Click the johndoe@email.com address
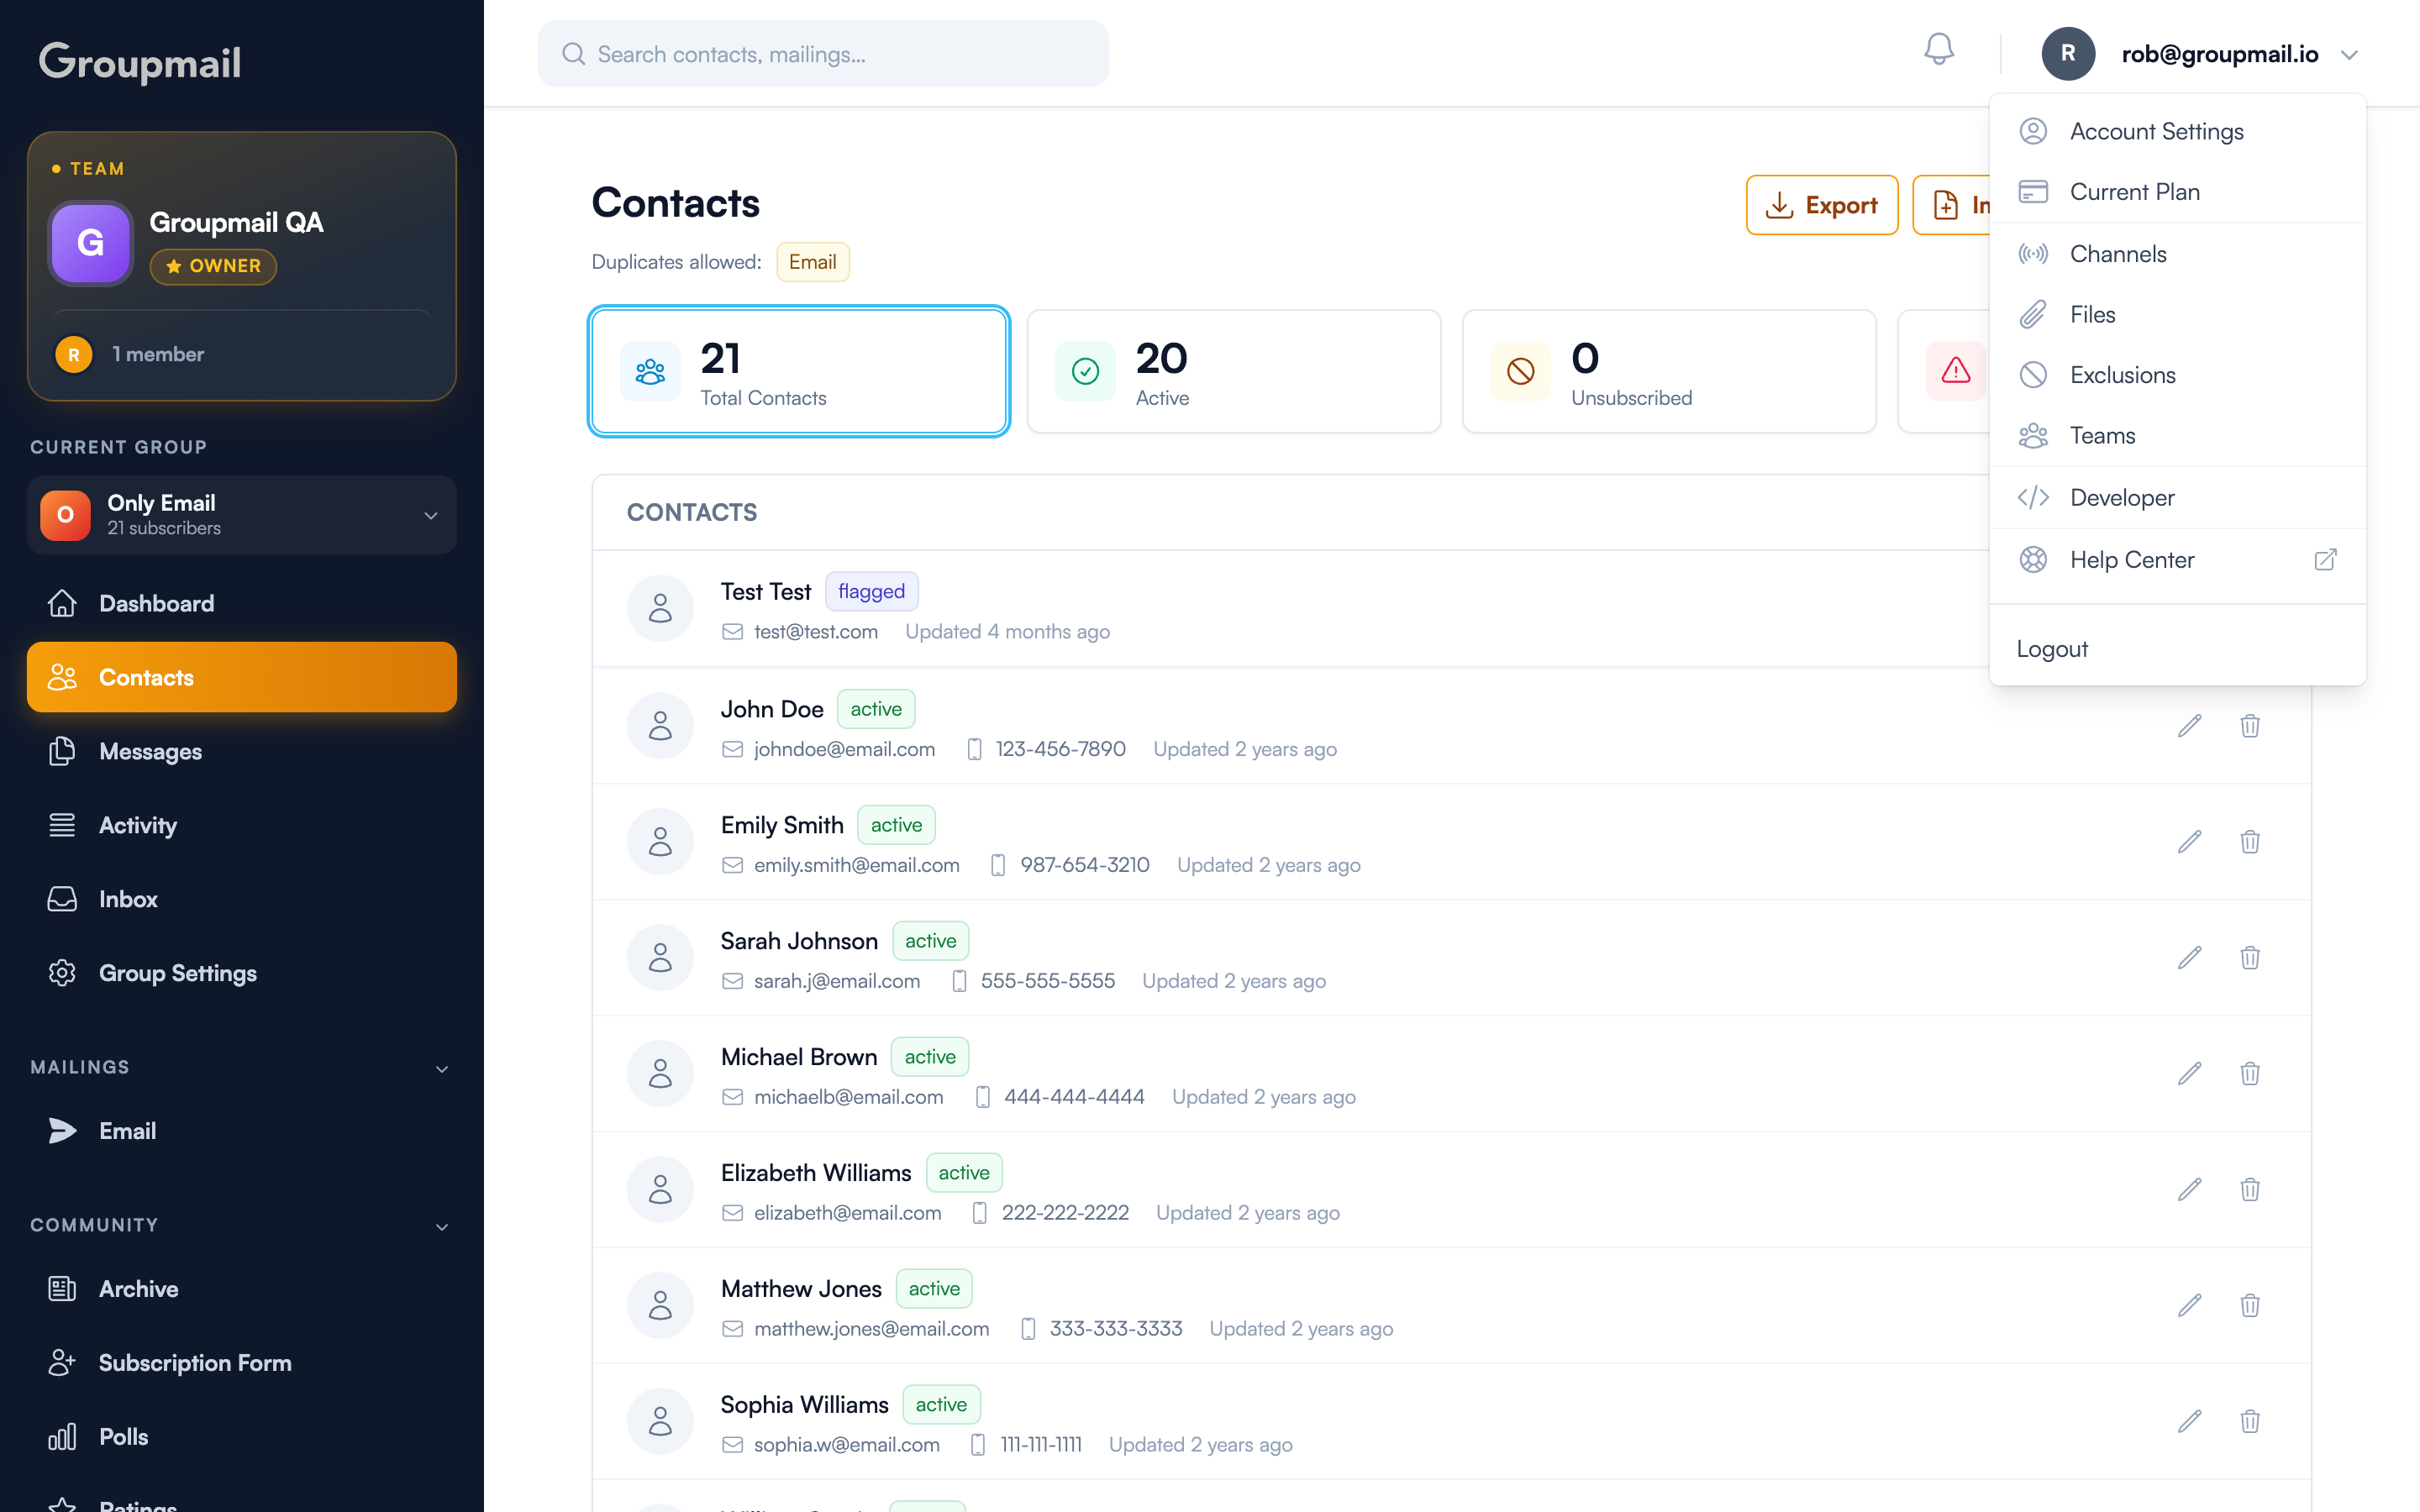The height and width of the screenshot is (1512, 2420). point(844,750)
